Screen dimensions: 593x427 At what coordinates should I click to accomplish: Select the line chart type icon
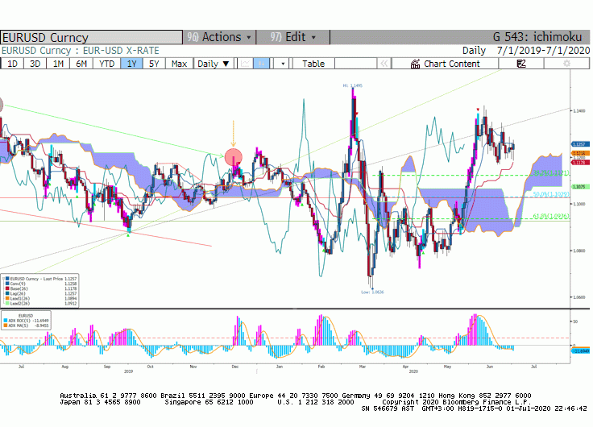[245, 64]
